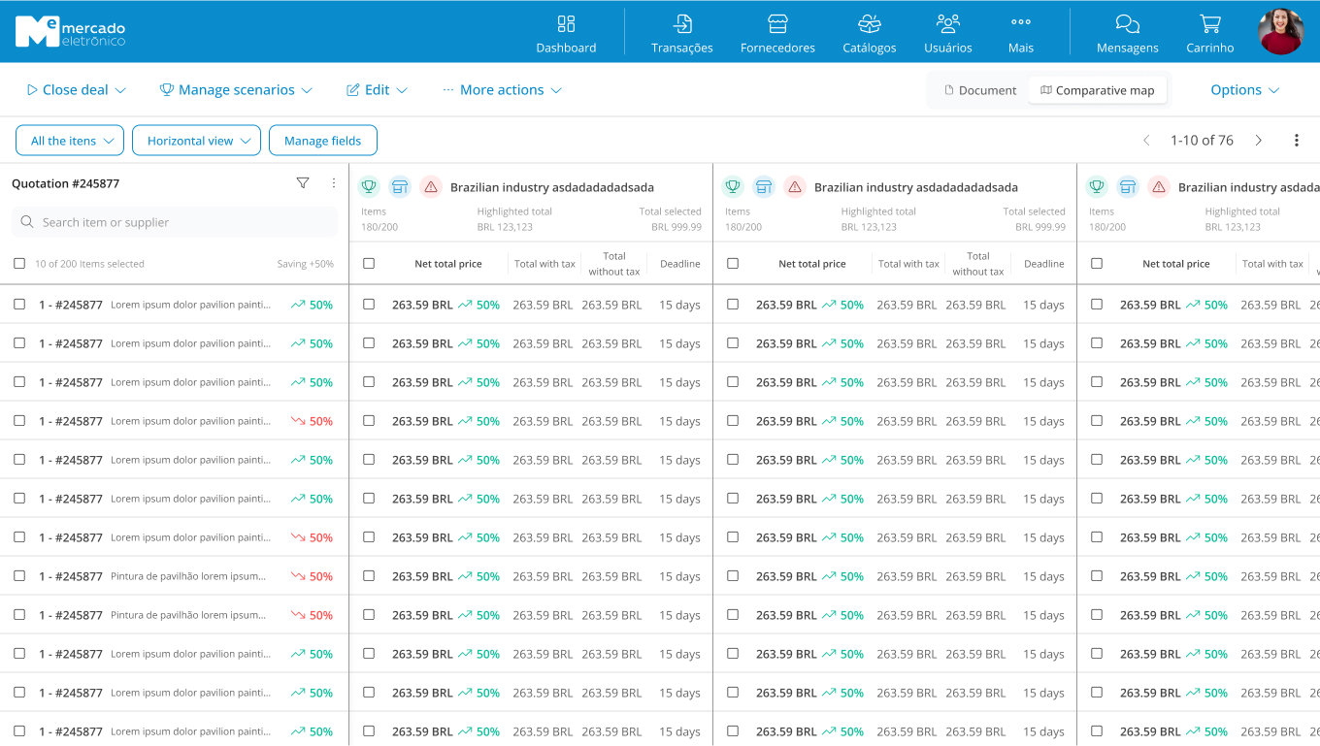
Task: Go to previous page of items
Action: tap(1146, 141)
